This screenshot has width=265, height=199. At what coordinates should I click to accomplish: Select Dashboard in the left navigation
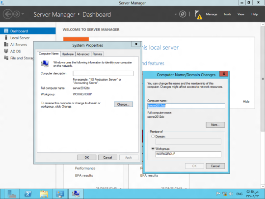pos(27,31)
